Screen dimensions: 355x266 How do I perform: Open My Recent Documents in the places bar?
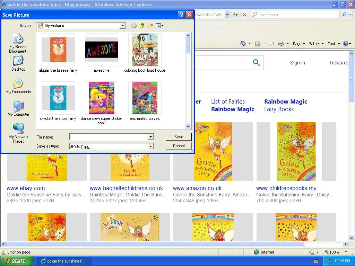tap(18, 43)
